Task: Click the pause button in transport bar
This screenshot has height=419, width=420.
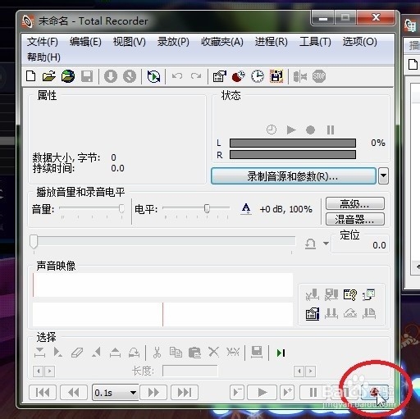Action: 313,392
